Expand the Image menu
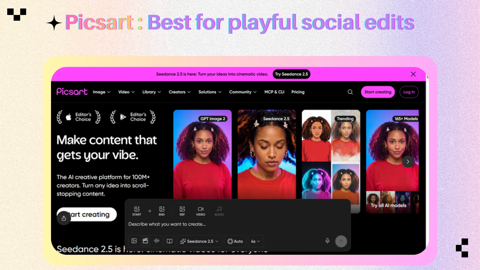480x270 pixels. (102, 92)
